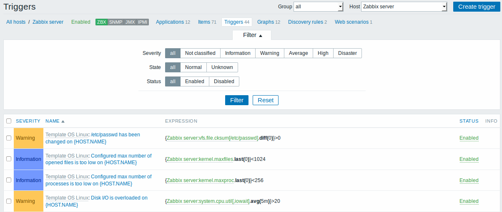Open the system.cpu.util[,iowait] item link
502x212 pixels.
pos(208,201)
